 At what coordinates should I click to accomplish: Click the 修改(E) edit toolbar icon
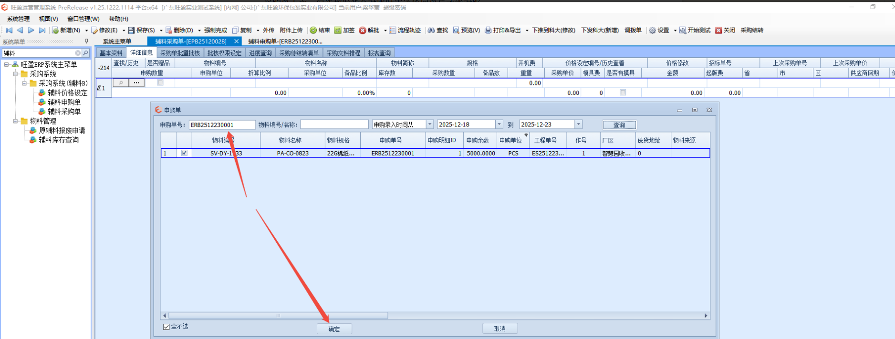pos(94,30)
